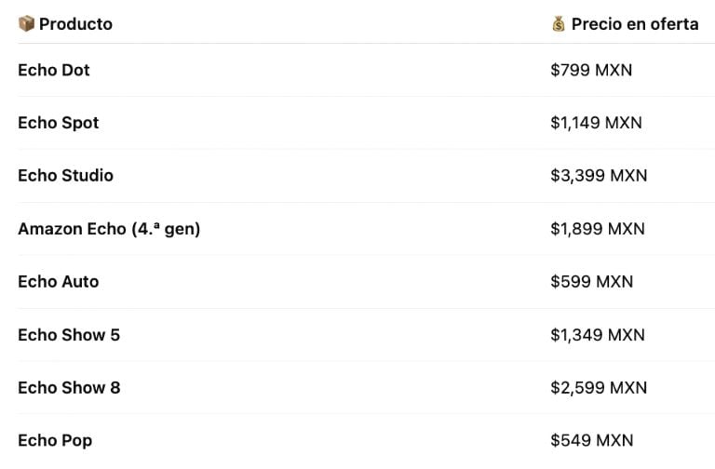Viewport: 715px width, 469px height.
Task: Select the Amazon Echo (4.ª gen) row label
Action: 109,229
